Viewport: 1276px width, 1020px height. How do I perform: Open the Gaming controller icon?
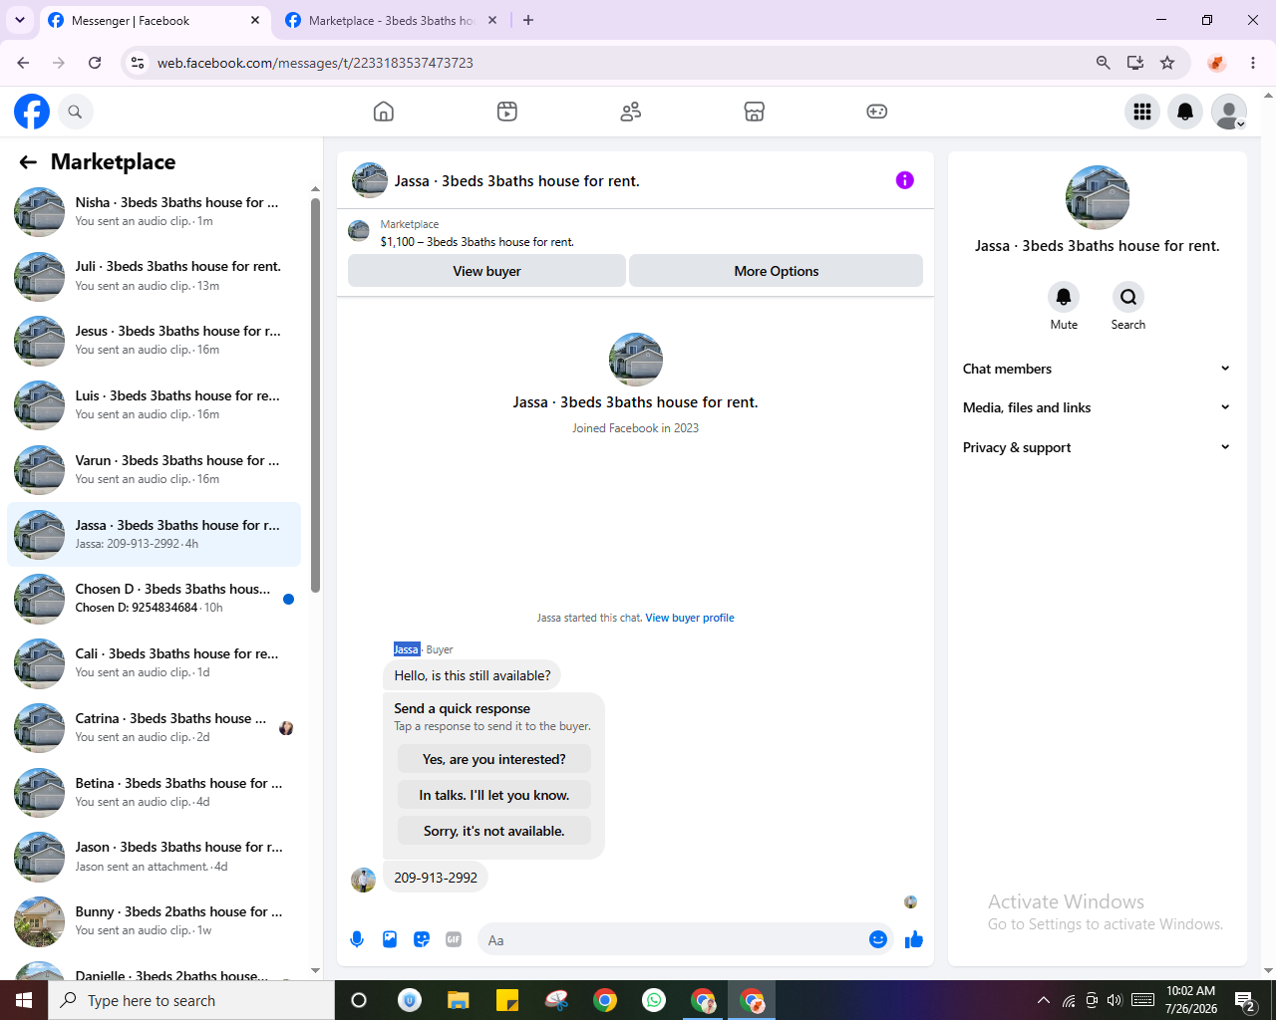[877, 112]
